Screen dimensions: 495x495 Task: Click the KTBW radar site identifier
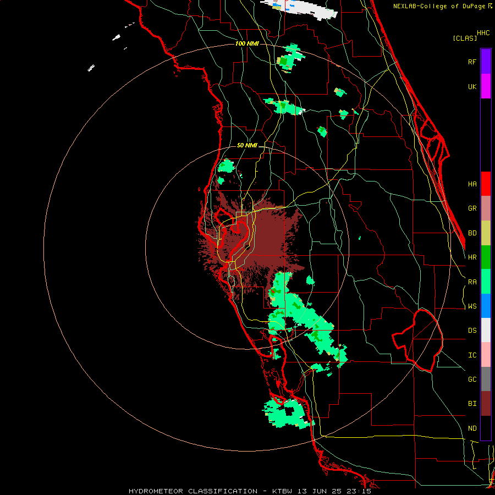pos(283,491)
